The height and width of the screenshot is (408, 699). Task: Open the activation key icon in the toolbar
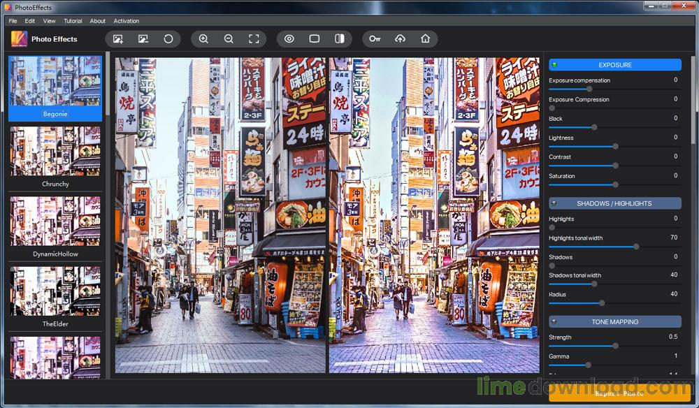coord(375,39)
